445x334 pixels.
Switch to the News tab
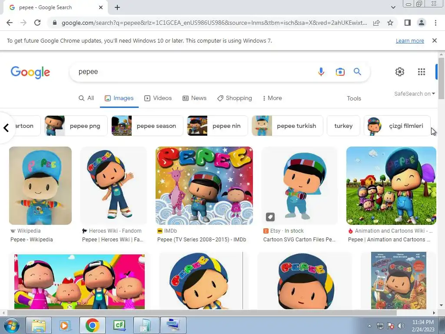click(194, 98)
